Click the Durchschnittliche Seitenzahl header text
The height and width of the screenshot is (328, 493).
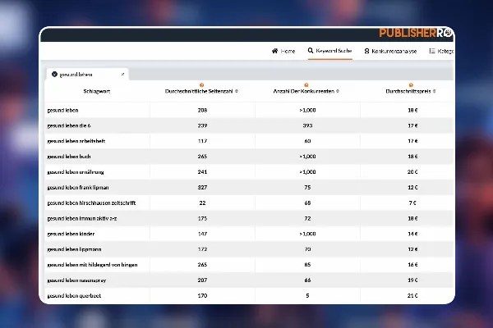pyautogui.click(x=199, y=91)
